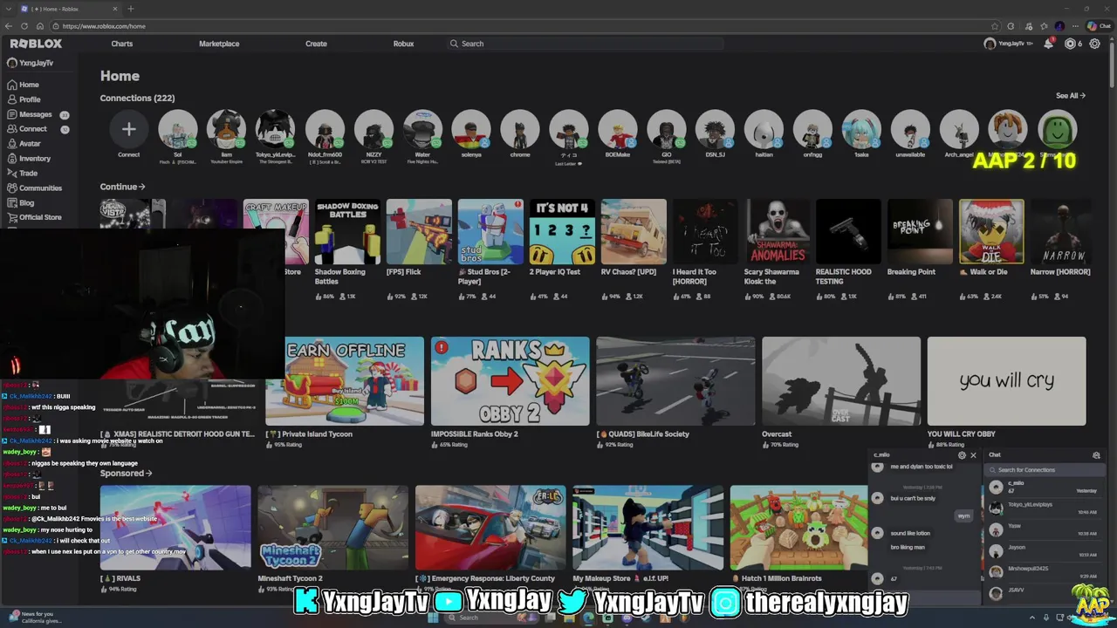Open the Robux nav tab

tap(403, 44)
